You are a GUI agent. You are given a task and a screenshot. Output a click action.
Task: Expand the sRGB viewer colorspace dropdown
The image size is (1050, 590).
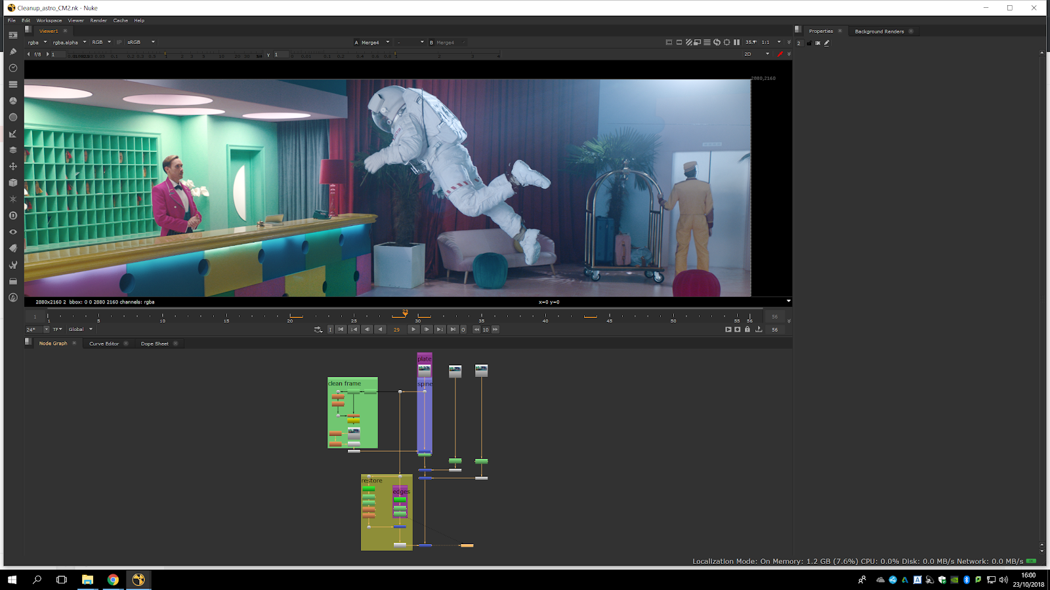(x=140, y=43)
